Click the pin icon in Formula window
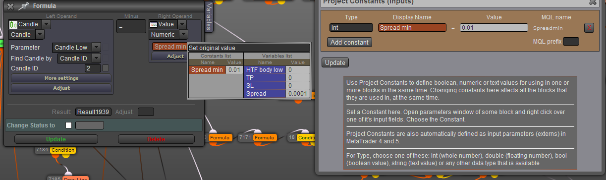 click(23, 6)
